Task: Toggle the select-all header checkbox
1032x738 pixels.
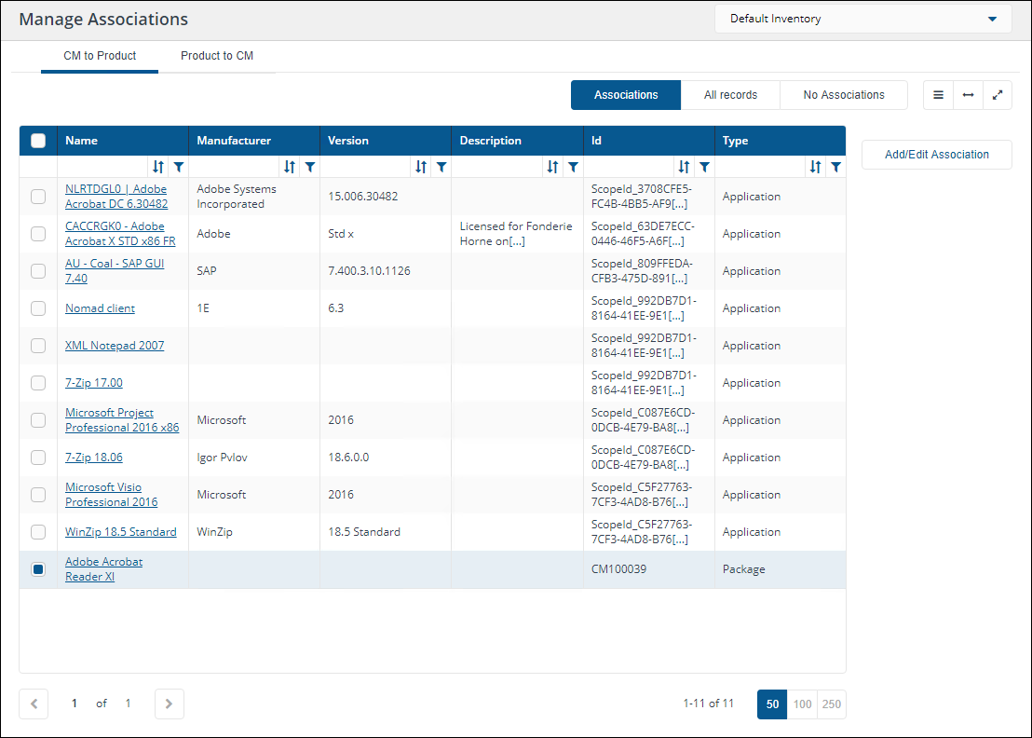Action: (38, 141)
